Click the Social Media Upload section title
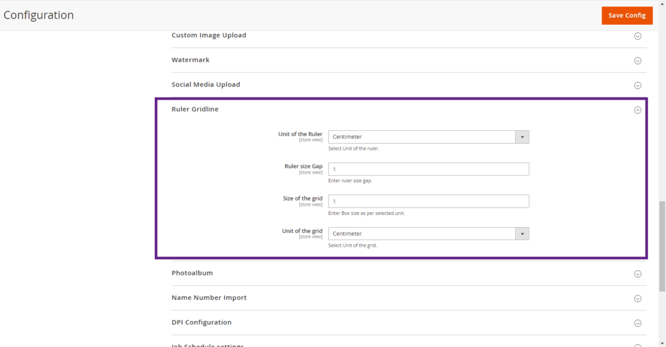666x347 pixels. [x=206, y=85]
